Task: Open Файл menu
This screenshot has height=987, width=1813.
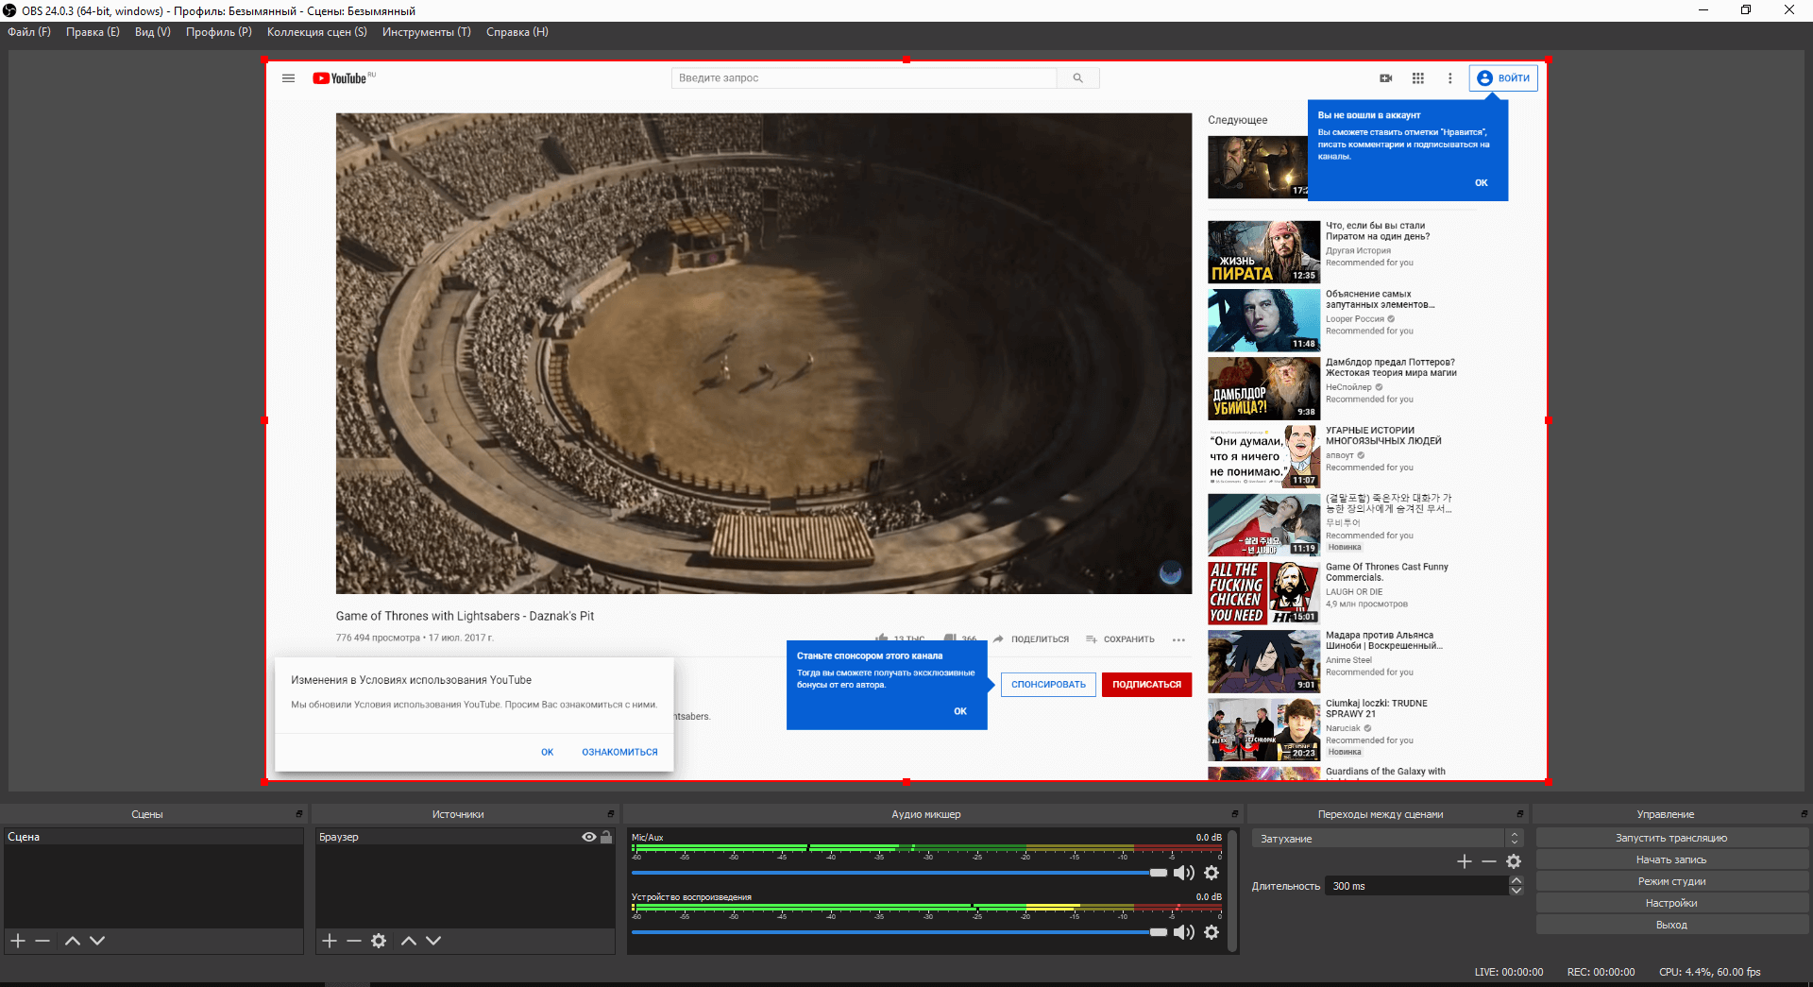Action: click(29, 32)
